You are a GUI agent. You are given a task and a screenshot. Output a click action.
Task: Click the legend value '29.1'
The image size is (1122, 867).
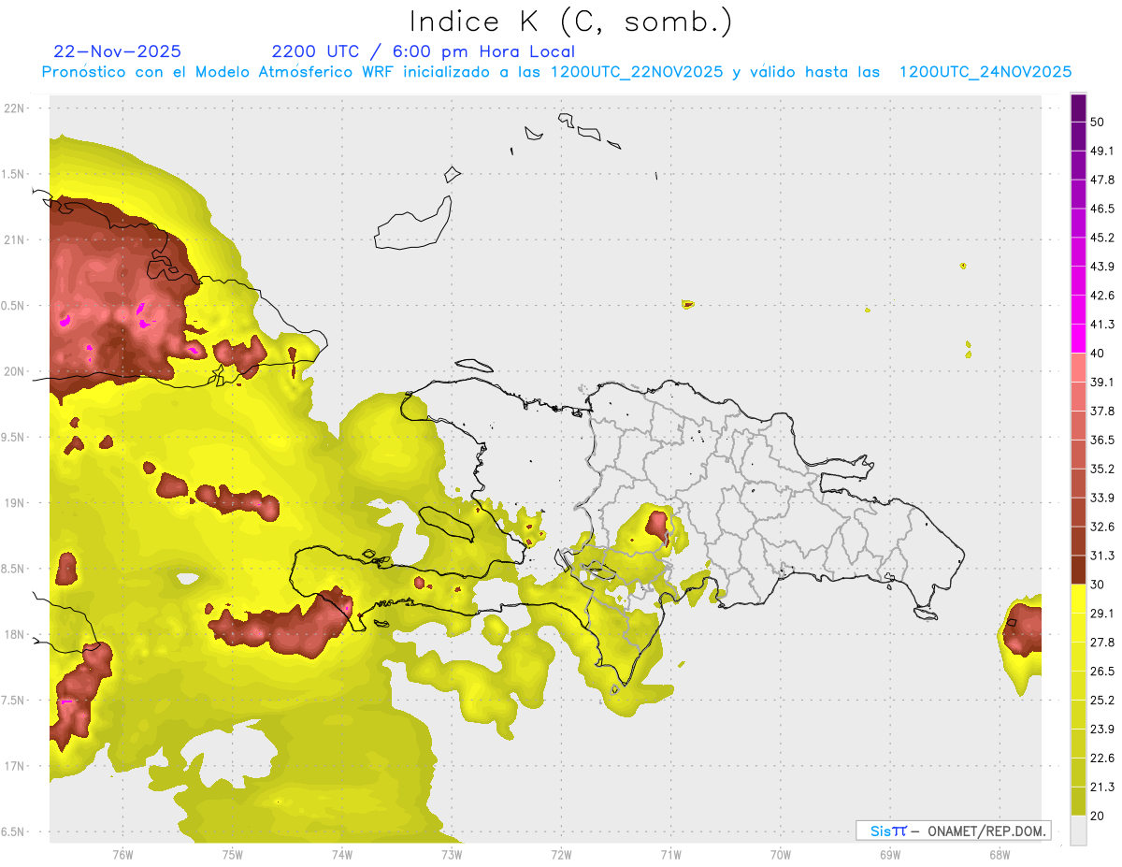(x=1102, y=614)
